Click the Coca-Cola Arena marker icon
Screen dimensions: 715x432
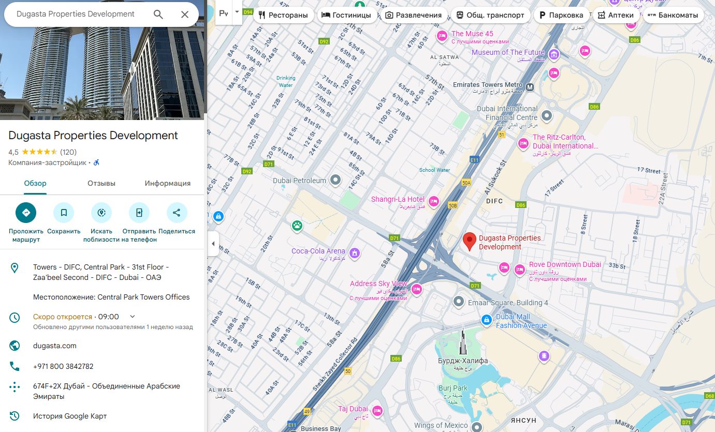pos(354,253)
